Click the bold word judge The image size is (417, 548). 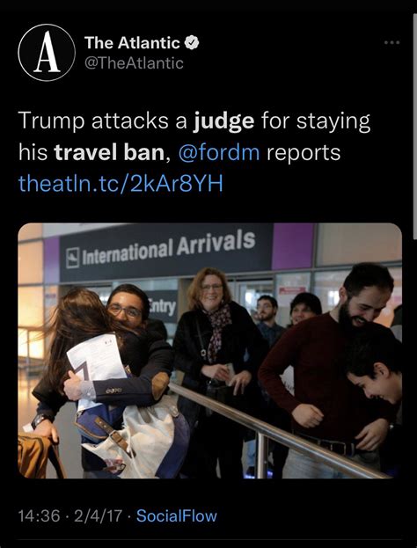223,122
